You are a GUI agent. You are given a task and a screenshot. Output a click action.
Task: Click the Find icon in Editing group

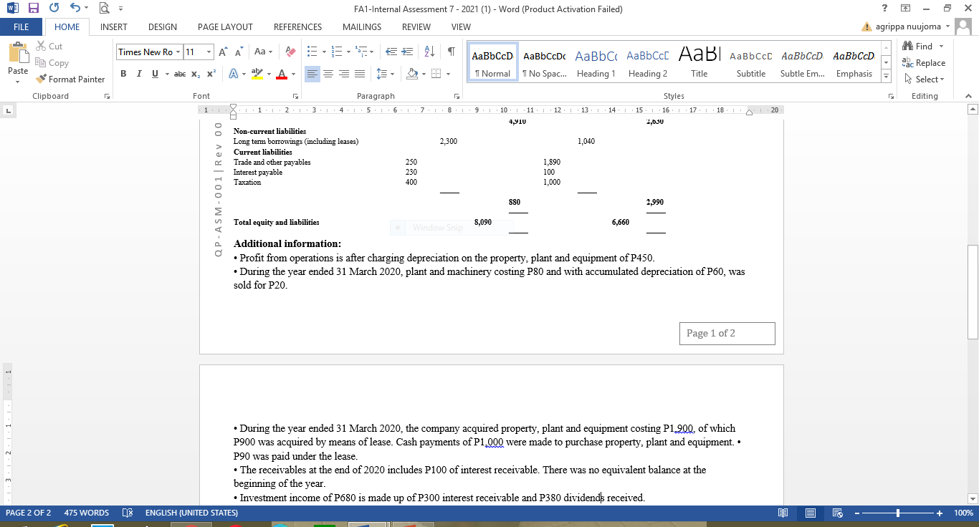pyautogui.click(x=923, y=46)
